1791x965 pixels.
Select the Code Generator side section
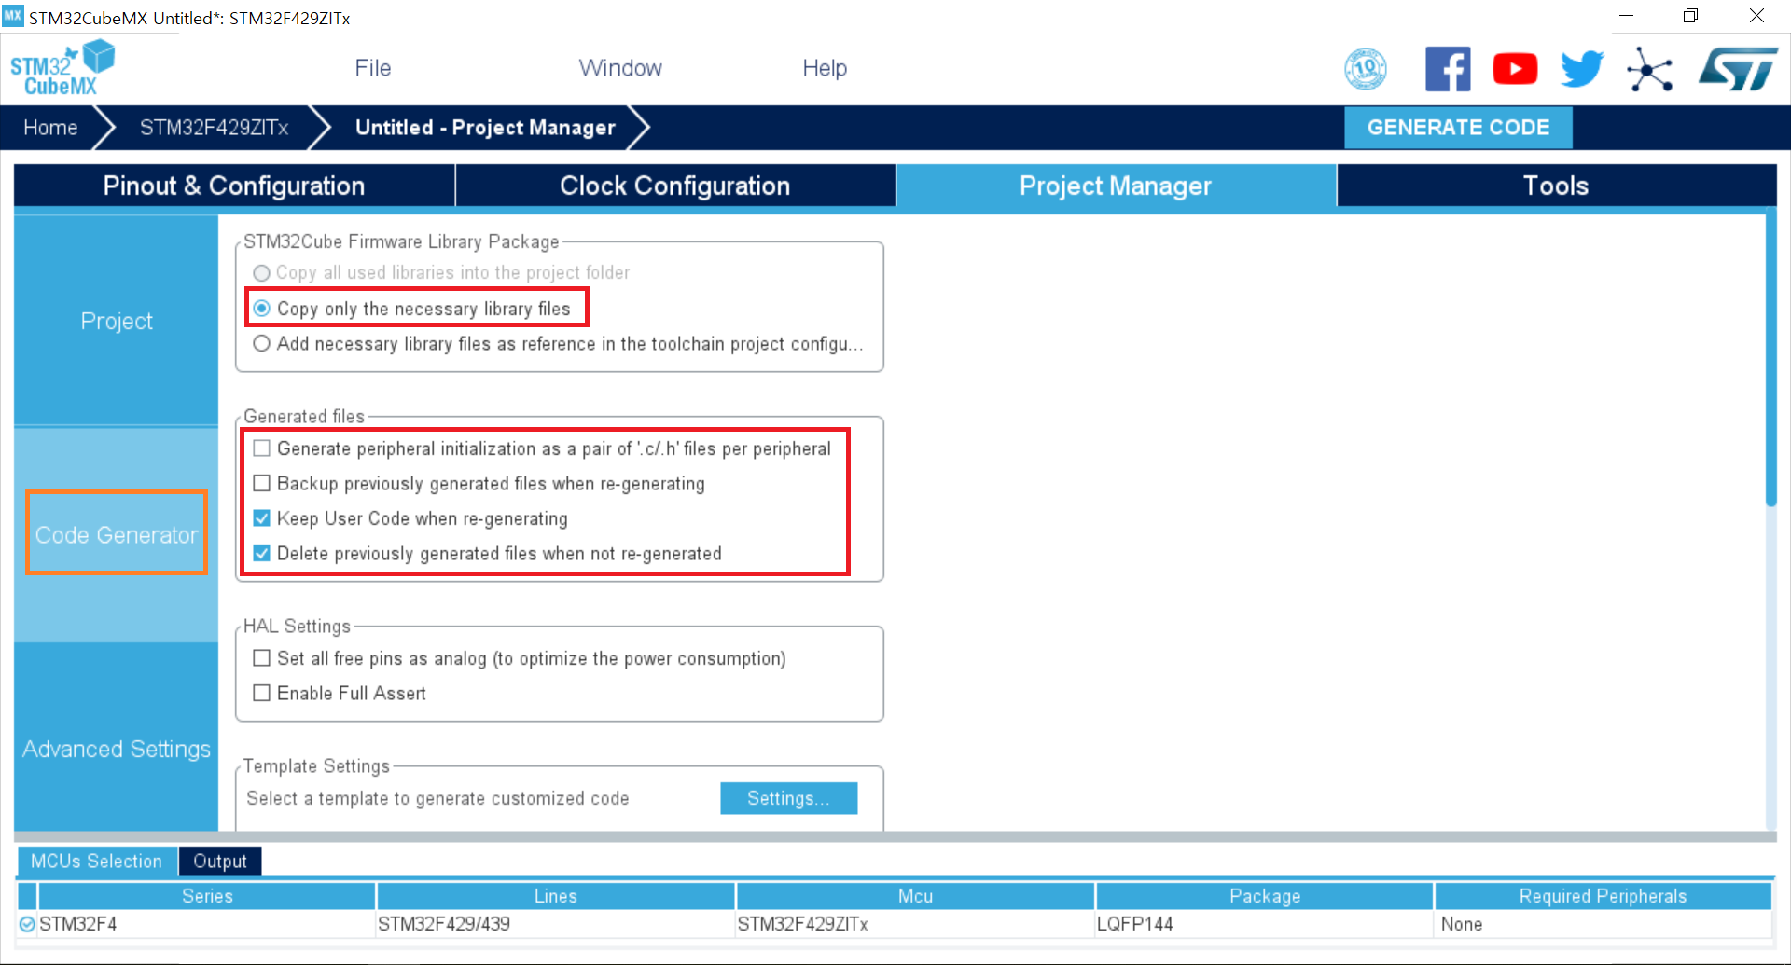117,534
